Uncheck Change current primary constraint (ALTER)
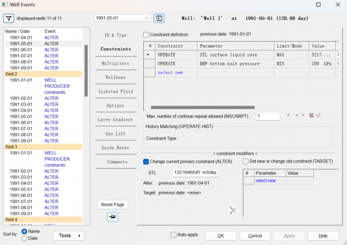This screenshot has height=245, width=347. coord(146,162)
